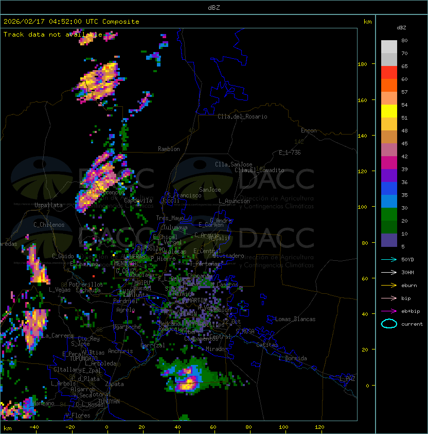Click the '2026/02/17 04:52:00 UTC Composite' timestamp

tap(72, 22)
